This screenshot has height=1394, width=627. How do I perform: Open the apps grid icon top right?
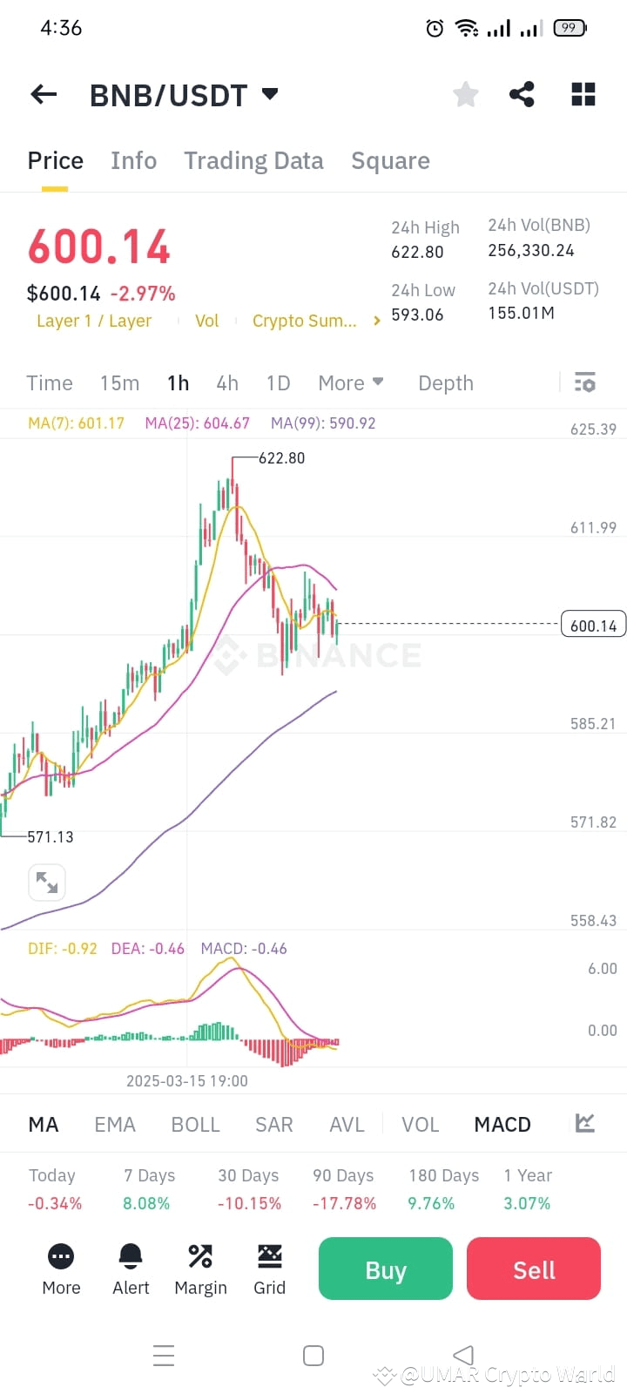coord(583,94)
